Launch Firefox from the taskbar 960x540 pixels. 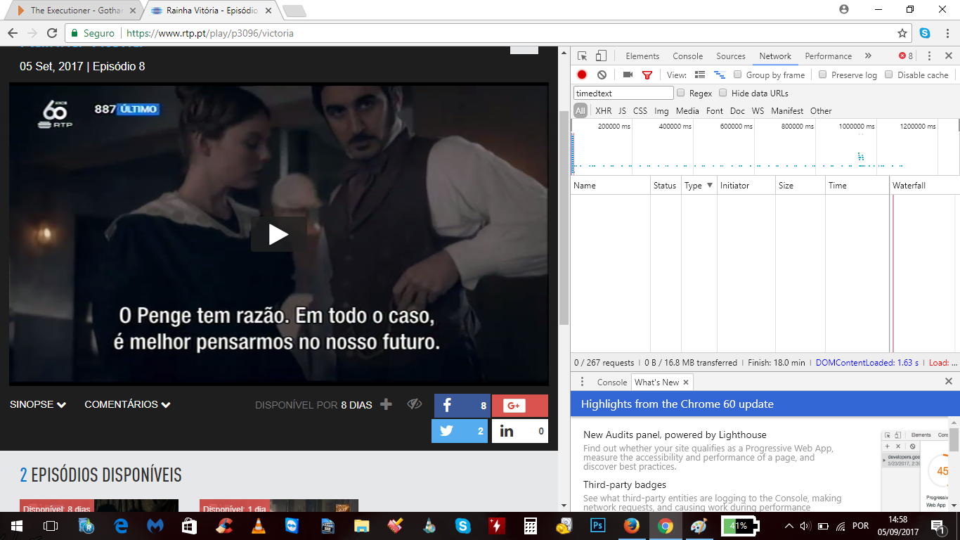pyautogui.click(x=632, y=525)
